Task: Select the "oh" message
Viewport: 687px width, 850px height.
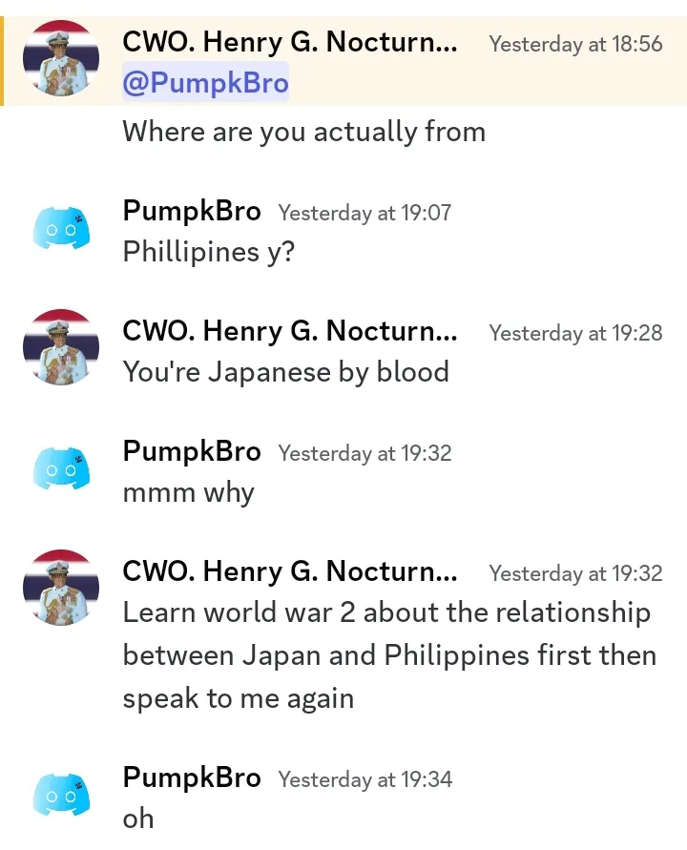Action: 138,819
